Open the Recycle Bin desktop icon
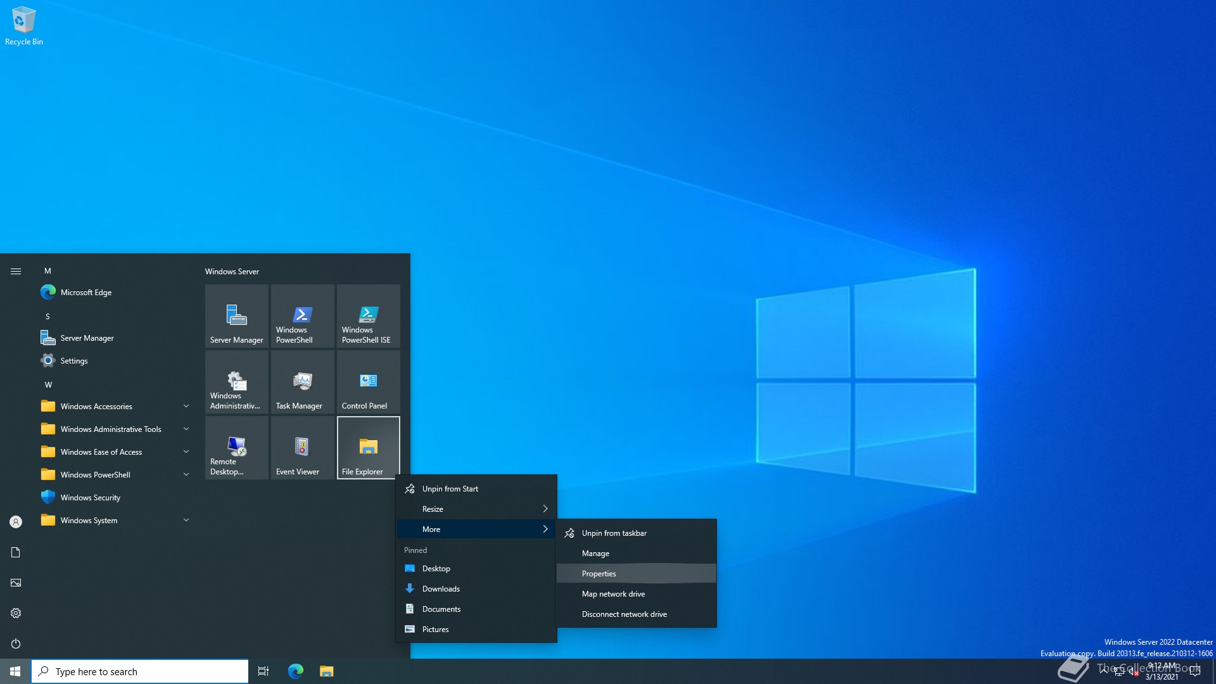The height and width of the screenshot is (684, 1216). [x=23, y=26]
